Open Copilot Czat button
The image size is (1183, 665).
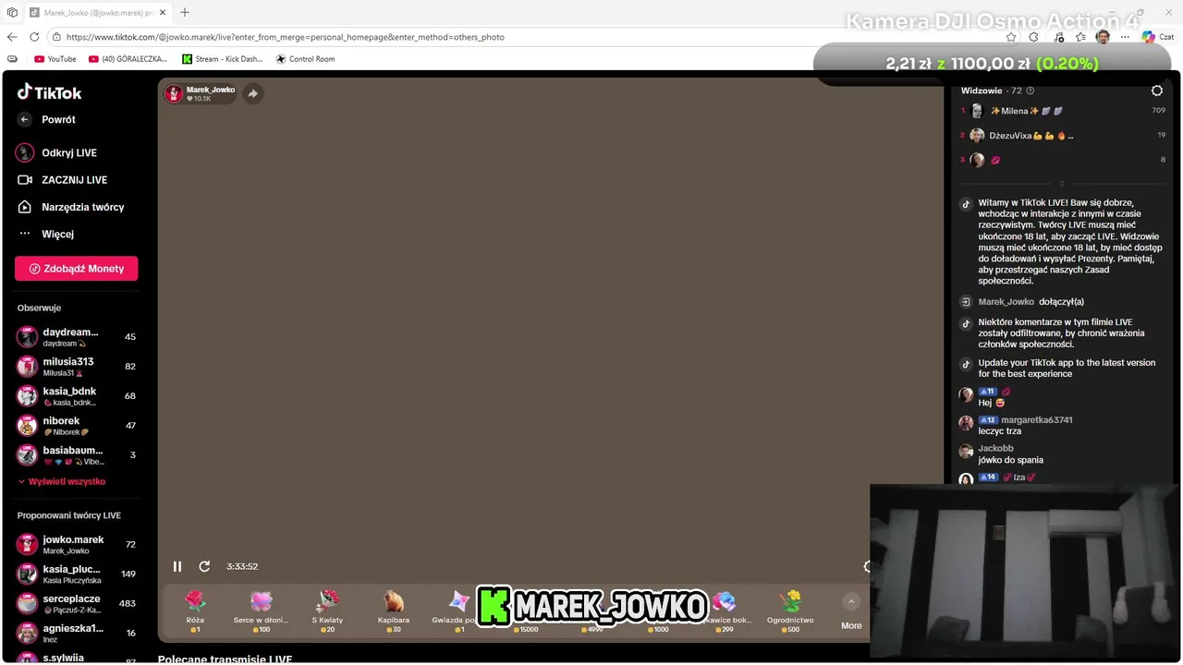(1158, 37)
